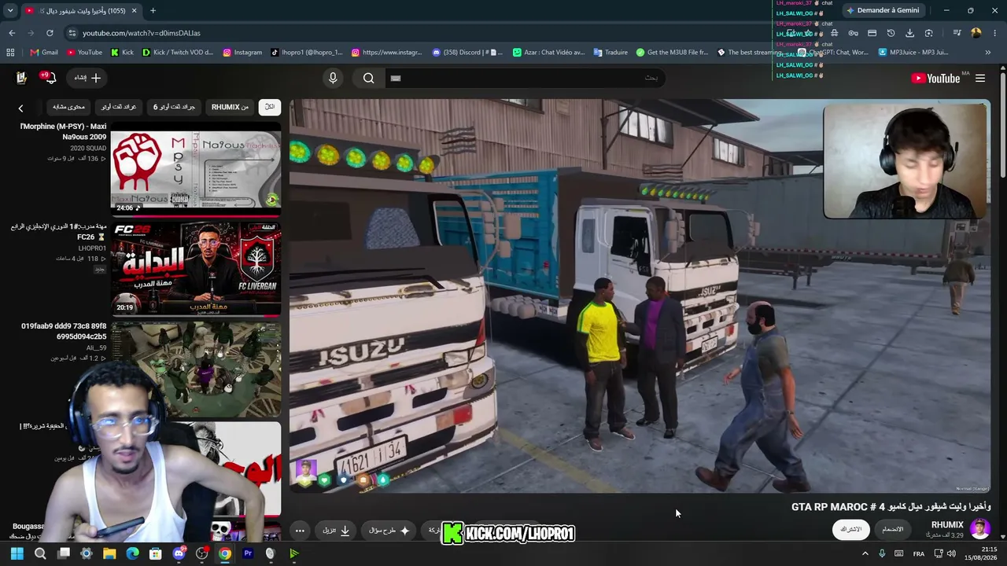Viewport: 1007px width, 566px height.
Task: Open Chrome history clock icon
Action: tap(891, 33)
